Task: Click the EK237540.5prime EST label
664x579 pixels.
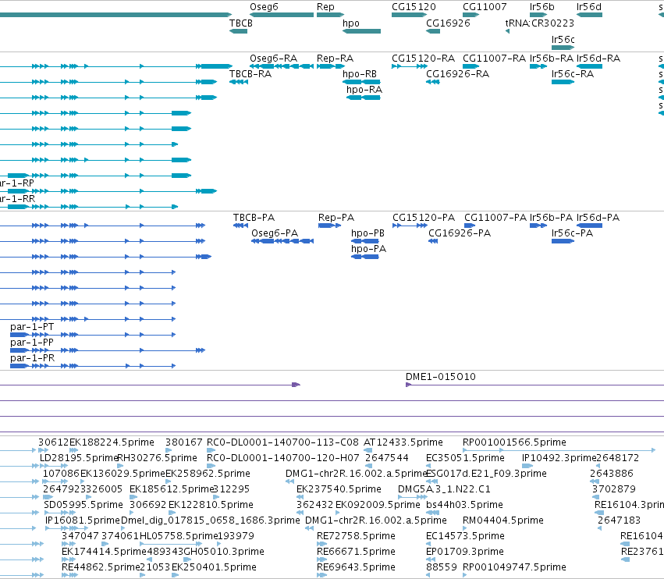Action: click(x=339, y=488)
